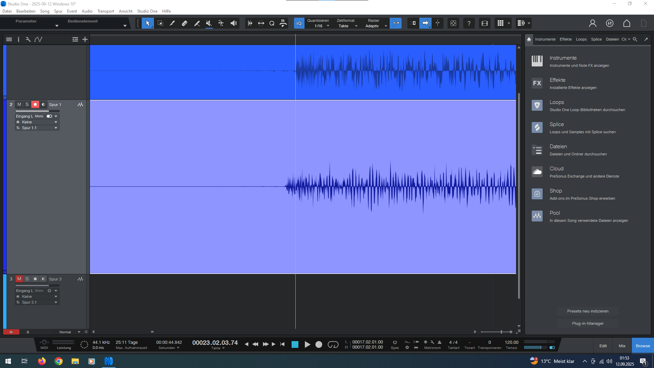Switch to the Effekte browser tab
The image size is (654, 368).
[565, 39]
